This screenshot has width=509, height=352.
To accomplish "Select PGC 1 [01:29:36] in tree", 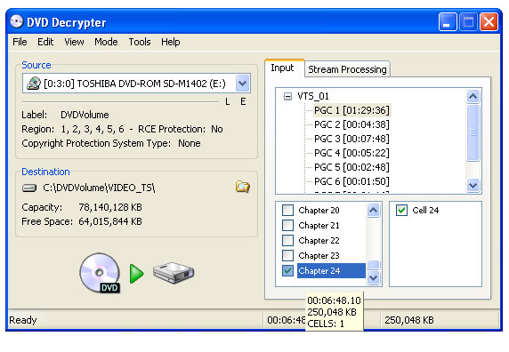I will point(351,110).
